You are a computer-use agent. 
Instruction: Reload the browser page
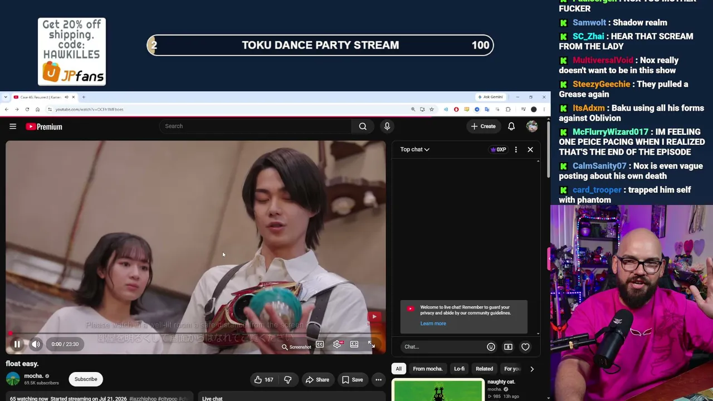tap(27, 110)
